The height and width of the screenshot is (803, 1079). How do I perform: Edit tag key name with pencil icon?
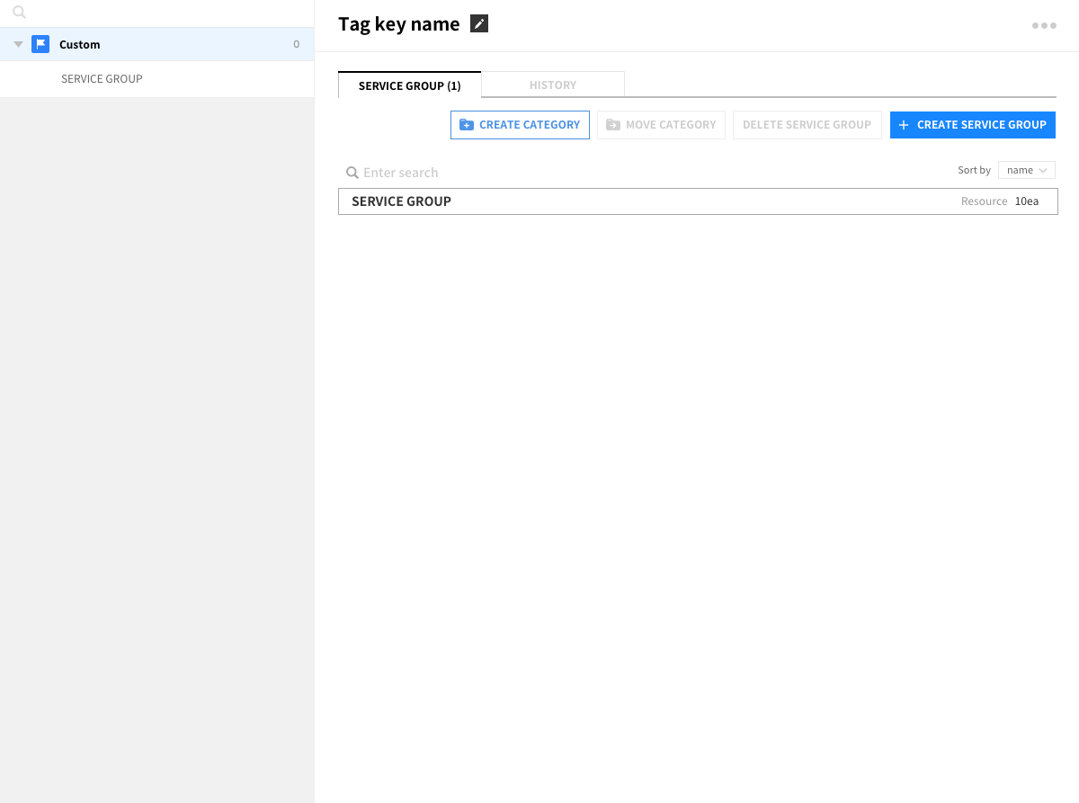(x=479, y=24)
